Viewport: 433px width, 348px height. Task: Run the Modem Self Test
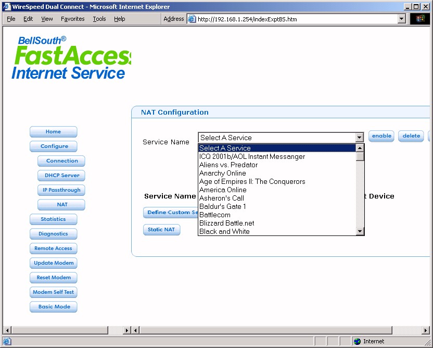53,292
